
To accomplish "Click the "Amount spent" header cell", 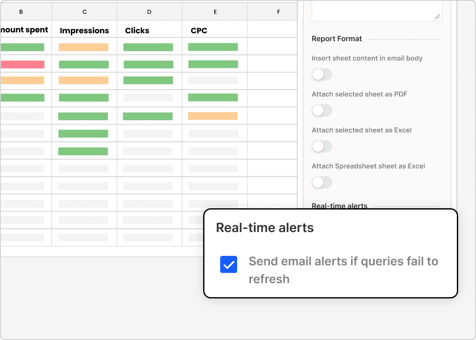I will (23, 30).
